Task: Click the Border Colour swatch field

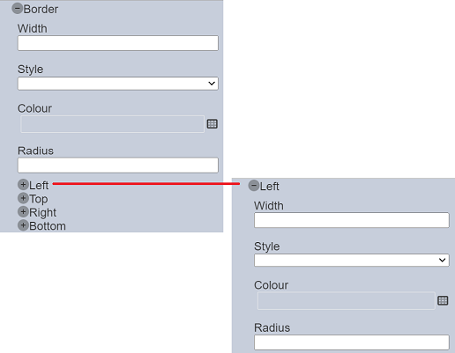Action: point(112,124)
